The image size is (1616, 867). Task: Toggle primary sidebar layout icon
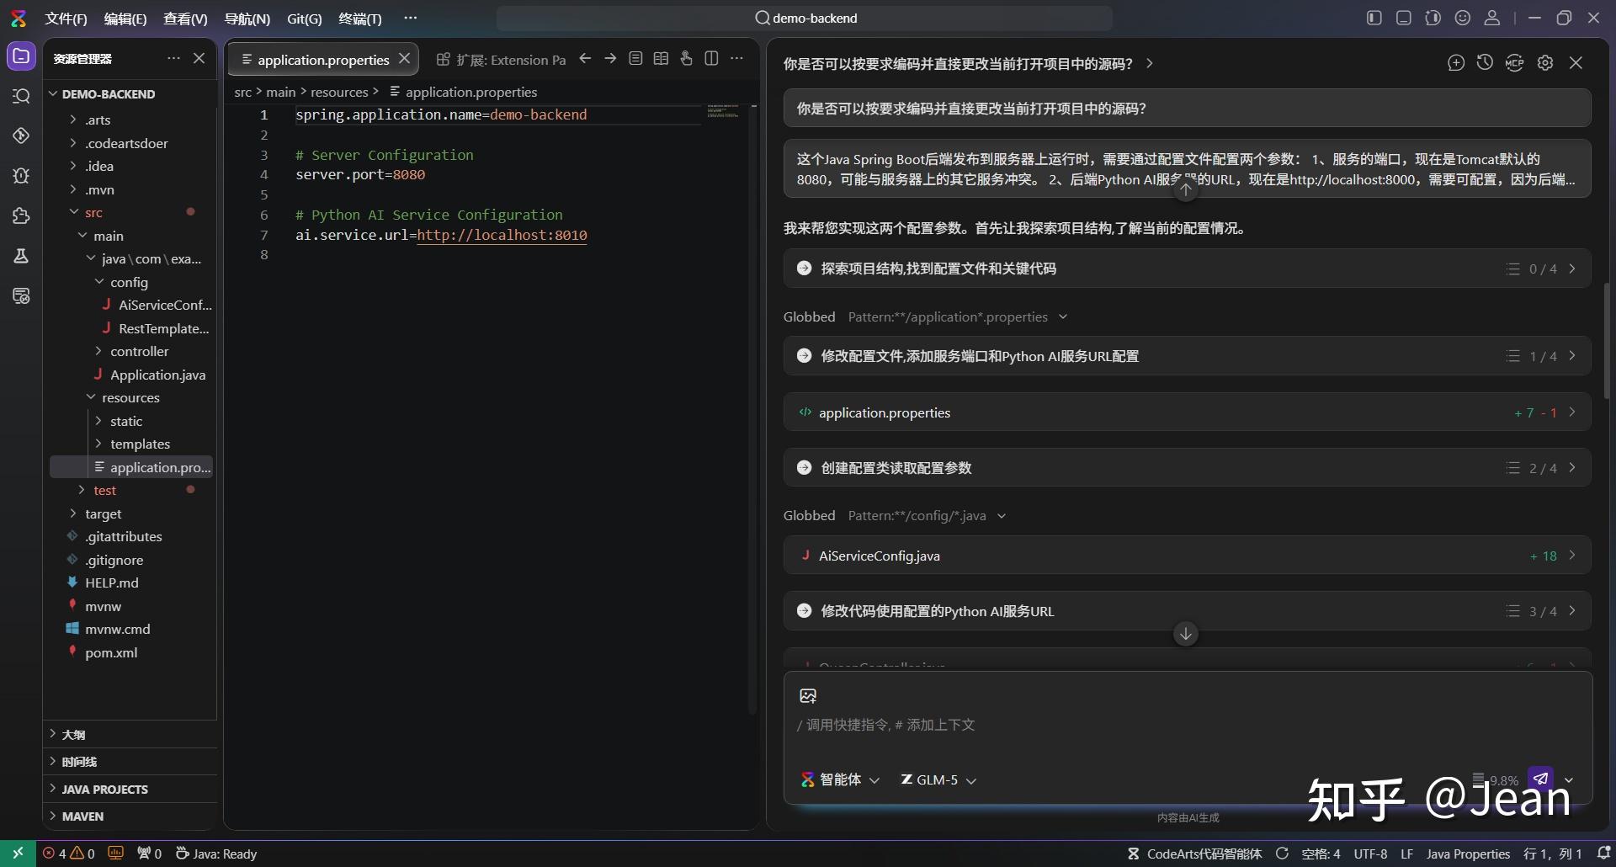(x=1374, y=18)
